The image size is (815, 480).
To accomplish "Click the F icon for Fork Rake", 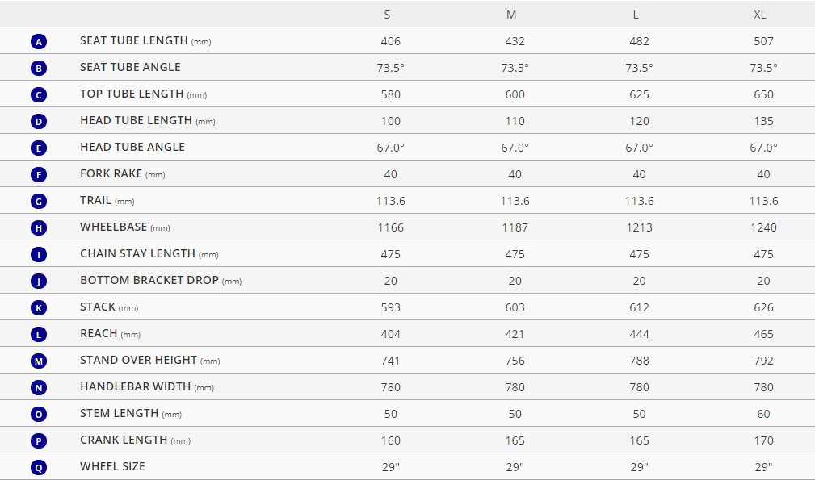I will [x=39, y=174].
